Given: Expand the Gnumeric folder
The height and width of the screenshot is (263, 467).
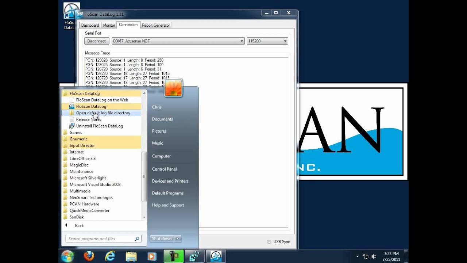Looking at the screenshot, I should 101,139.
